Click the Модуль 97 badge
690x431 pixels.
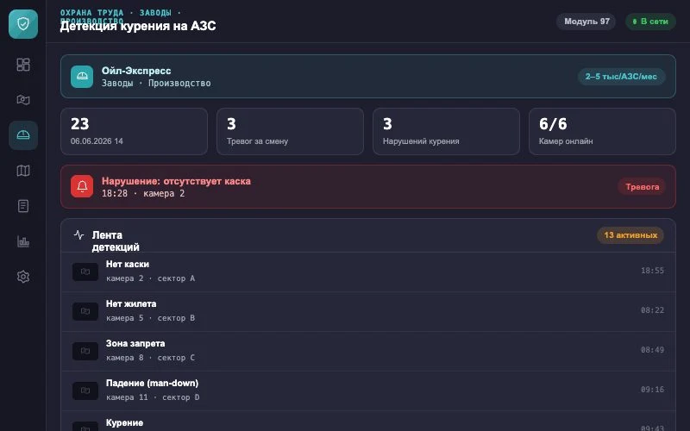(x=586, y=22)
